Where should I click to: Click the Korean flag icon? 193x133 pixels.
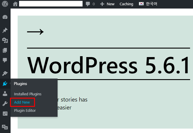141,4
